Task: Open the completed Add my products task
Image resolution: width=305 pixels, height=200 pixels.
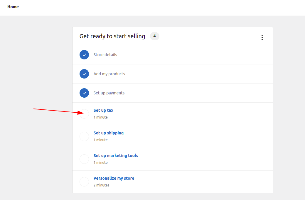Action: click(x=109, y=74)
